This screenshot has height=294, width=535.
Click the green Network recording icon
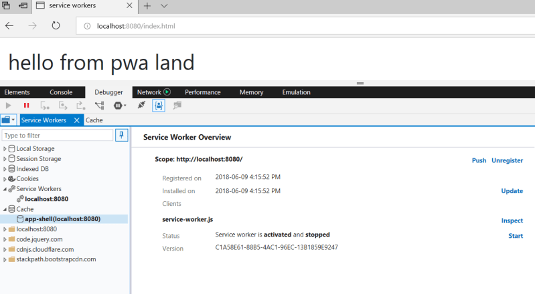coord(167,92)
